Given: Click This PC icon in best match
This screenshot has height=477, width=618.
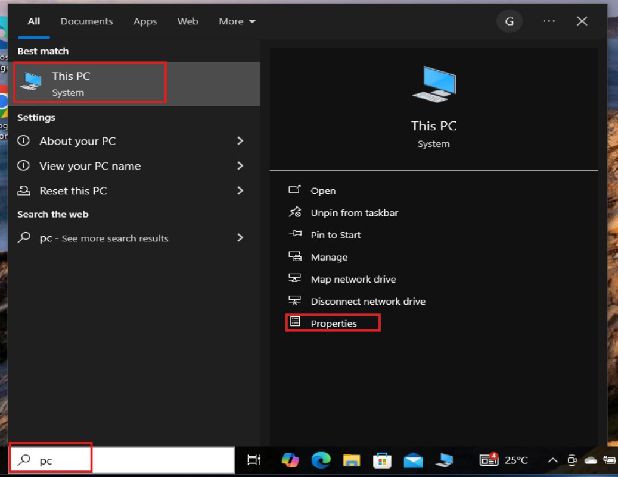Looking at the screenshot, I should pos(32,81).
